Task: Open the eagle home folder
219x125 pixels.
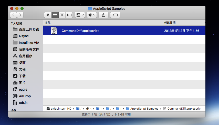Action: tap(20, 89)
